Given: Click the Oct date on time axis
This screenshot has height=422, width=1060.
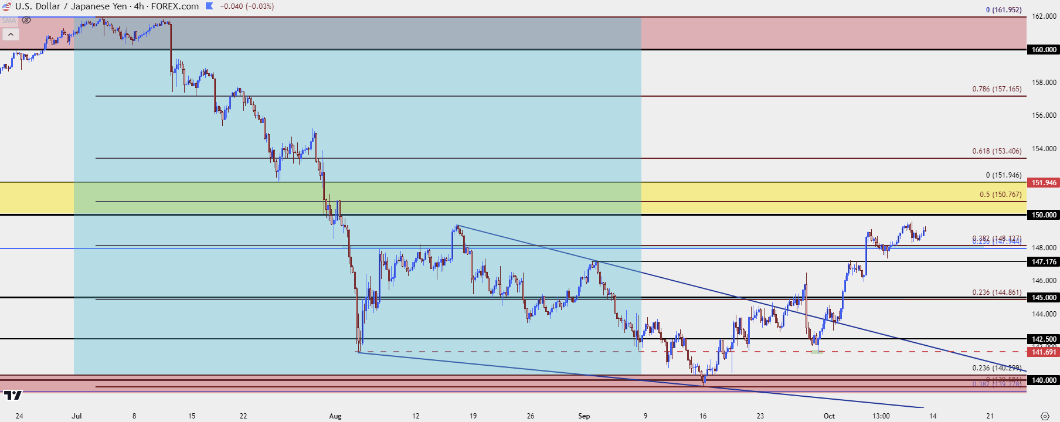Looking at the screenshot, I should pos(829,416).
